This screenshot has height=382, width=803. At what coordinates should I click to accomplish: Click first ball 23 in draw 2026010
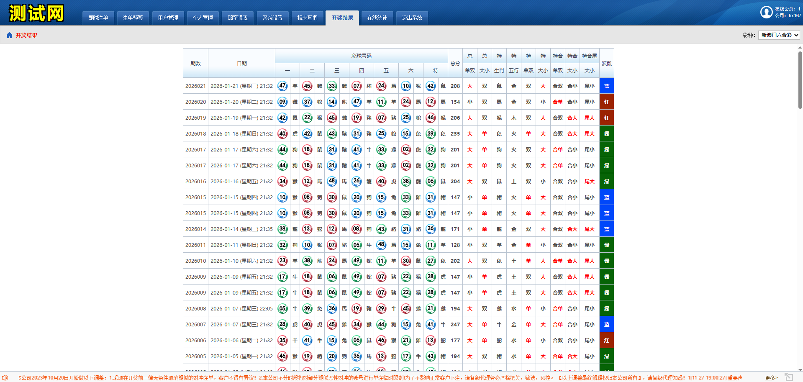[282, 261]
